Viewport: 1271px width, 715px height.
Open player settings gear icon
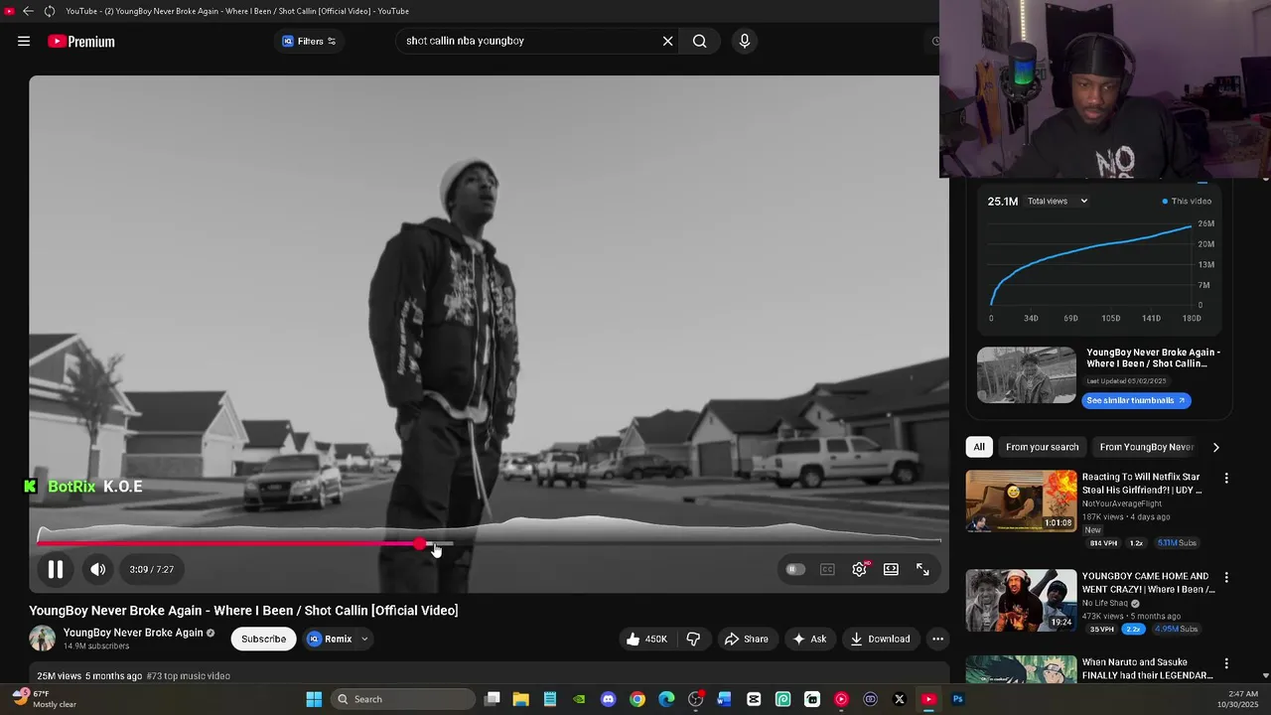pyautogui.click(x=859, y=569)
